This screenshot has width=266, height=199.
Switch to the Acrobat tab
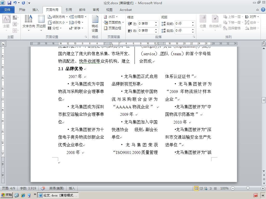[126, 10]
